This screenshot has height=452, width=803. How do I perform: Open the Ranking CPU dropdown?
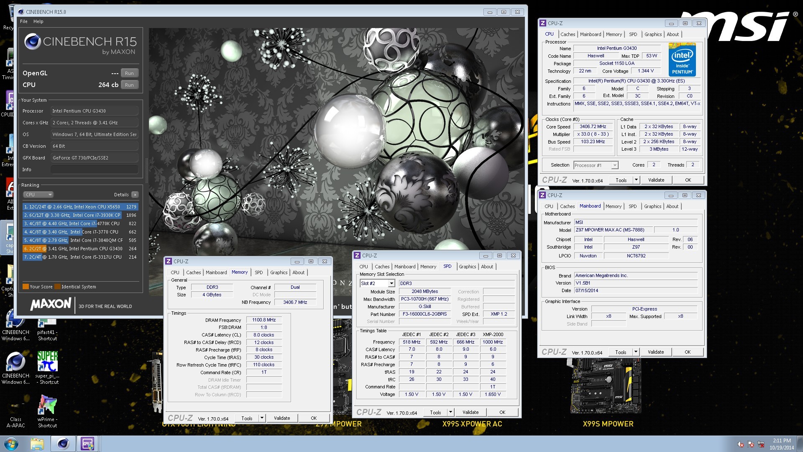tap(38, 195)
